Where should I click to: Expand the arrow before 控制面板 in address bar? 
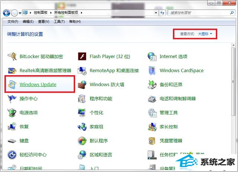coord(30,13)
